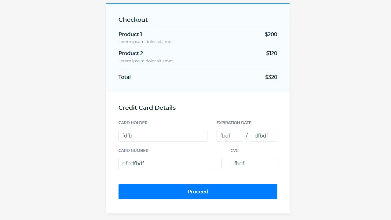
Task: Click the CARD NUMBER label
Action: point(133,150)
